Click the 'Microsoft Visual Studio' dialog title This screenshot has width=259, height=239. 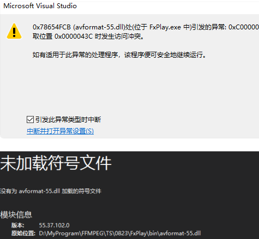point(40,6)
